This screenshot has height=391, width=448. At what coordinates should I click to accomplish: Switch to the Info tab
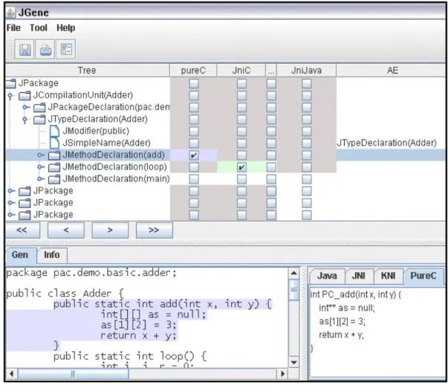[x=52, y=255]
